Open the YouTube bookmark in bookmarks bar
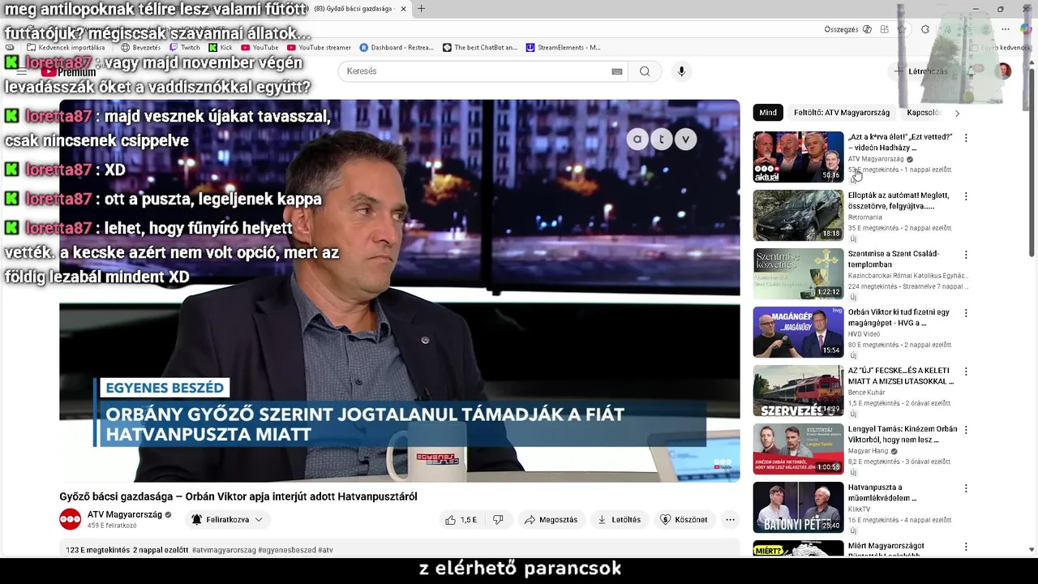Image resolution: width=1038 pixels, height=584 pixels. pyautogui.click(x=259, y=48)
